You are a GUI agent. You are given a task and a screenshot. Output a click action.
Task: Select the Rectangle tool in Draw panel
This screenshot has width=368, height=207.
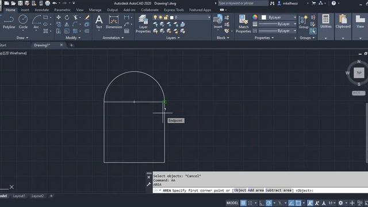pyautogui.click(x=46, y=17)
